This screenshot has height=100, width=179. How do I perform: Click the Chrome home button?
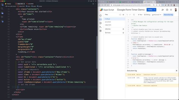[108, 5]
